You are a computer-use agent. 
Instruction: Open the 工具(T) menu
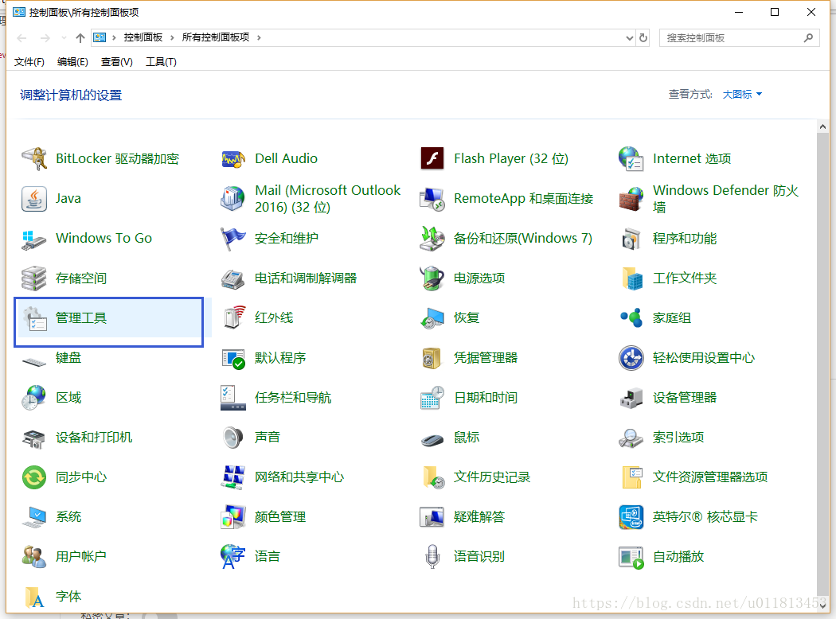(x=161, y=62)
